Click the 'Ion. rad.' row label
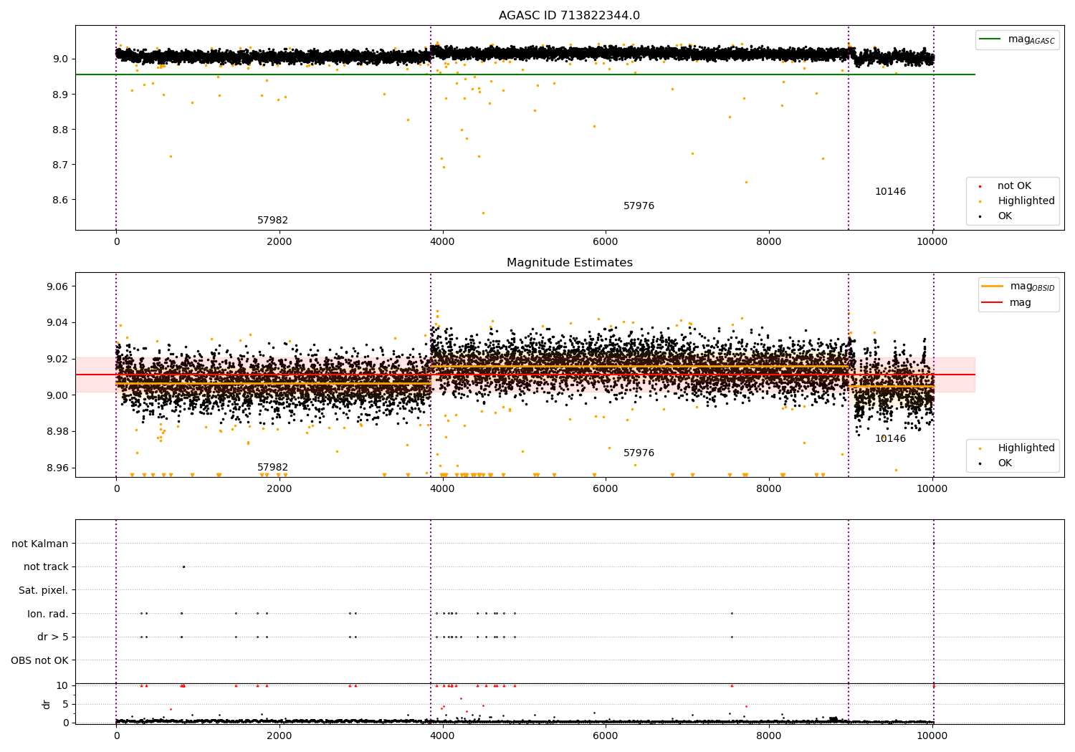 tap(48, 614)
